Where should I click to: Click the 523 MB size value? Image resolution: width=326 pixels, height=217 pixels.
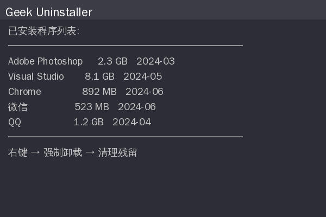92,107
